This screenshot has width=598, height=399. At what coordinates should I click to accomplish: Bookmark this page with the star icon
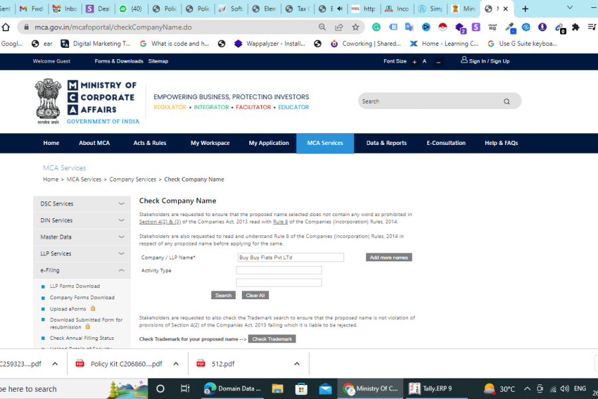point(355,27)
